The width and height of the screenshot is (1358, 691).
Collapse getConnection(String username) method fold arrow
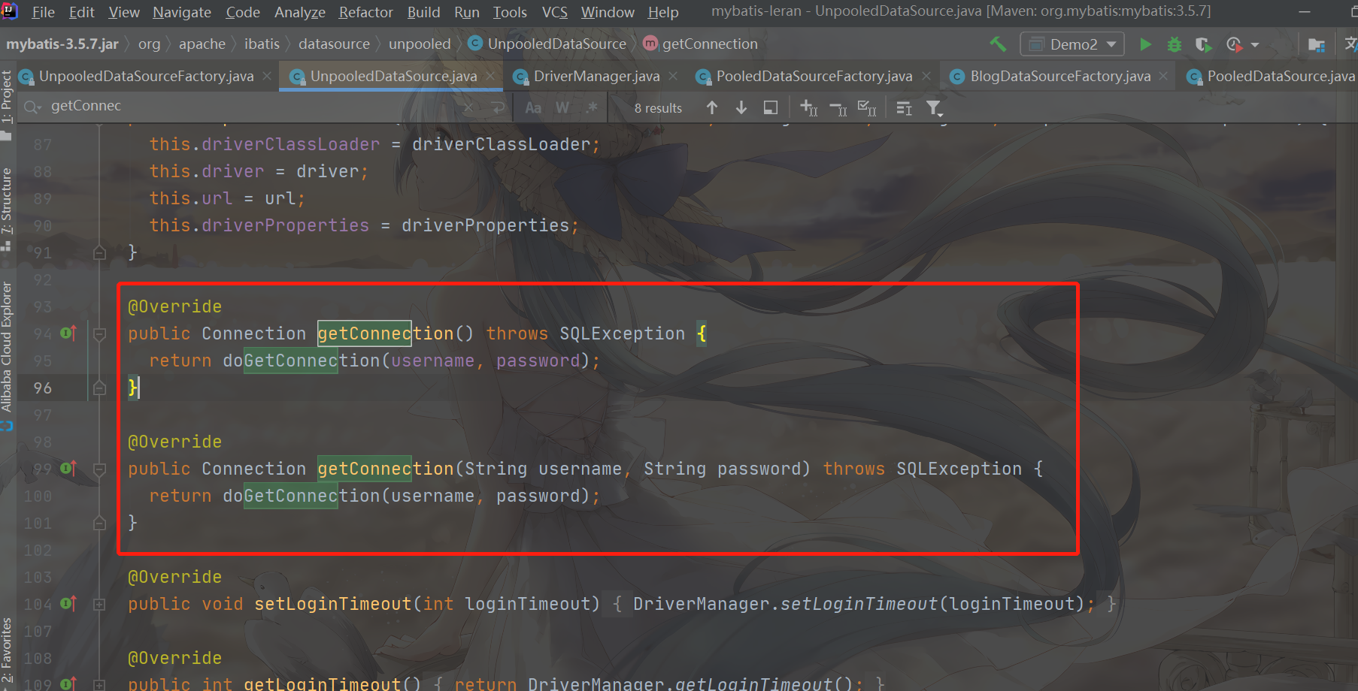tap(99, 469)
